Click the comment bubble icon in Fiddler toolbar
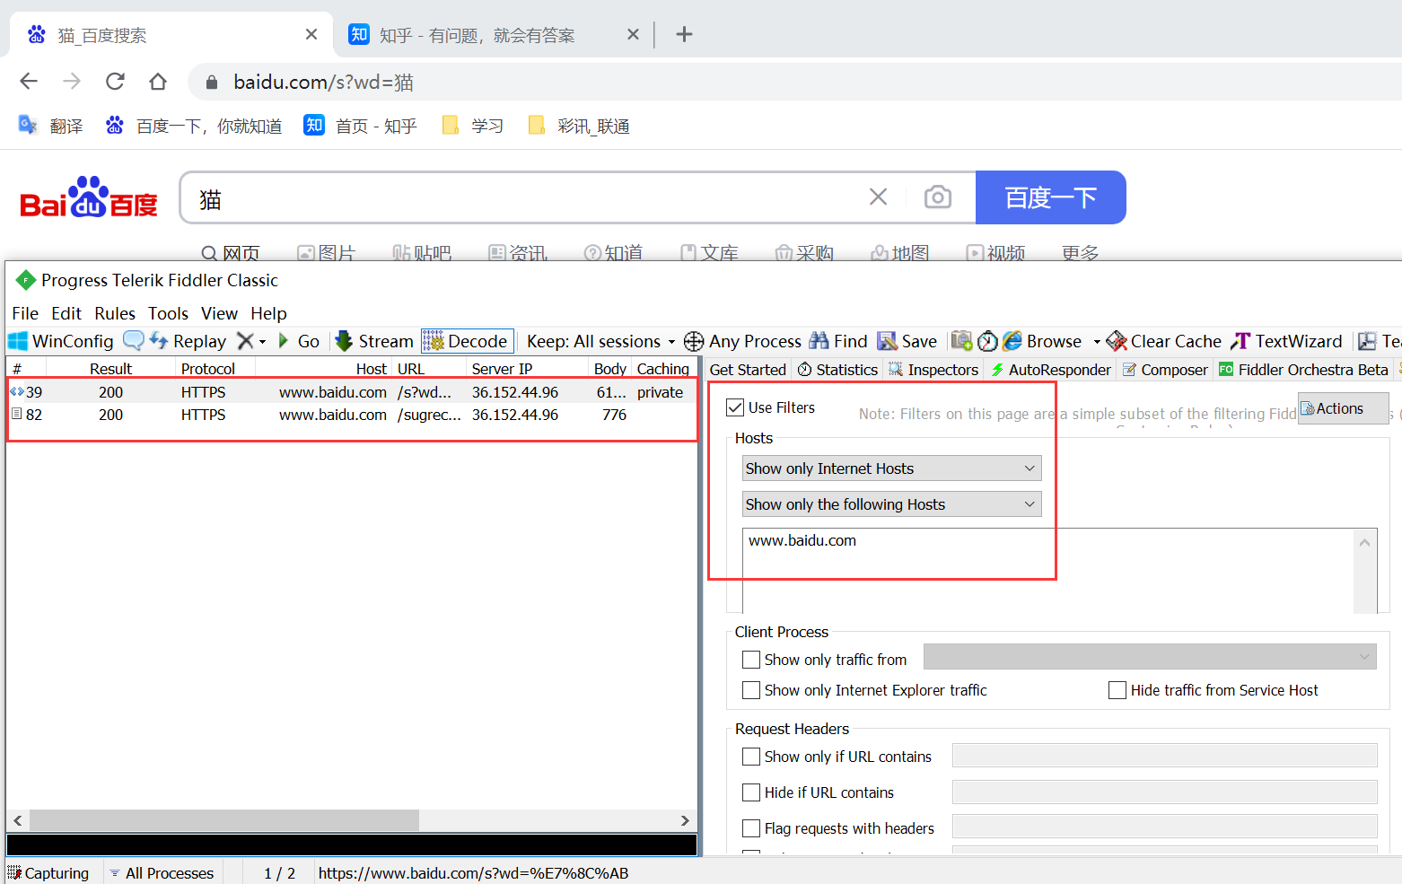The height and width of the screenshot is (884, 1402). pos(134,340)
